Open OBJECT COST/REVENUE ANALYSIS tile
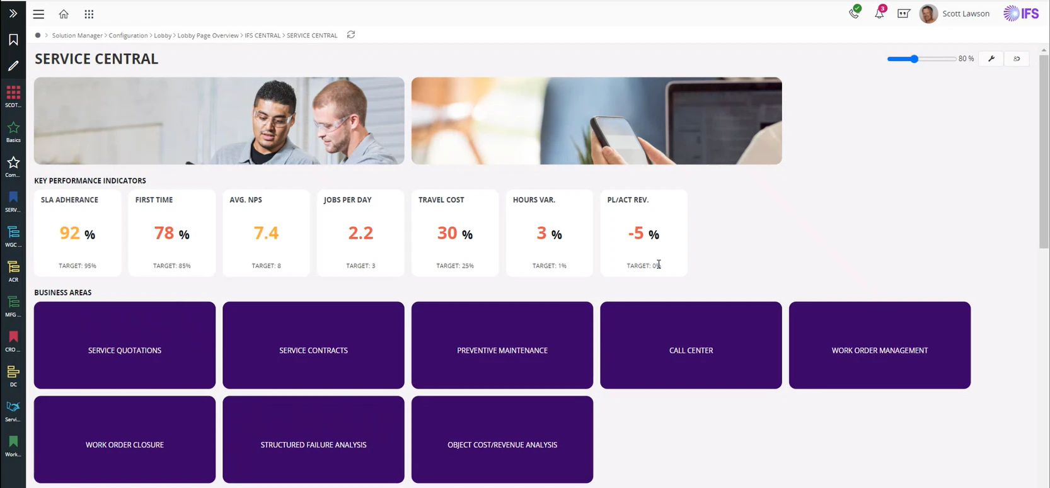Viewport: 1050px width, 488px height. coord(502,440)
